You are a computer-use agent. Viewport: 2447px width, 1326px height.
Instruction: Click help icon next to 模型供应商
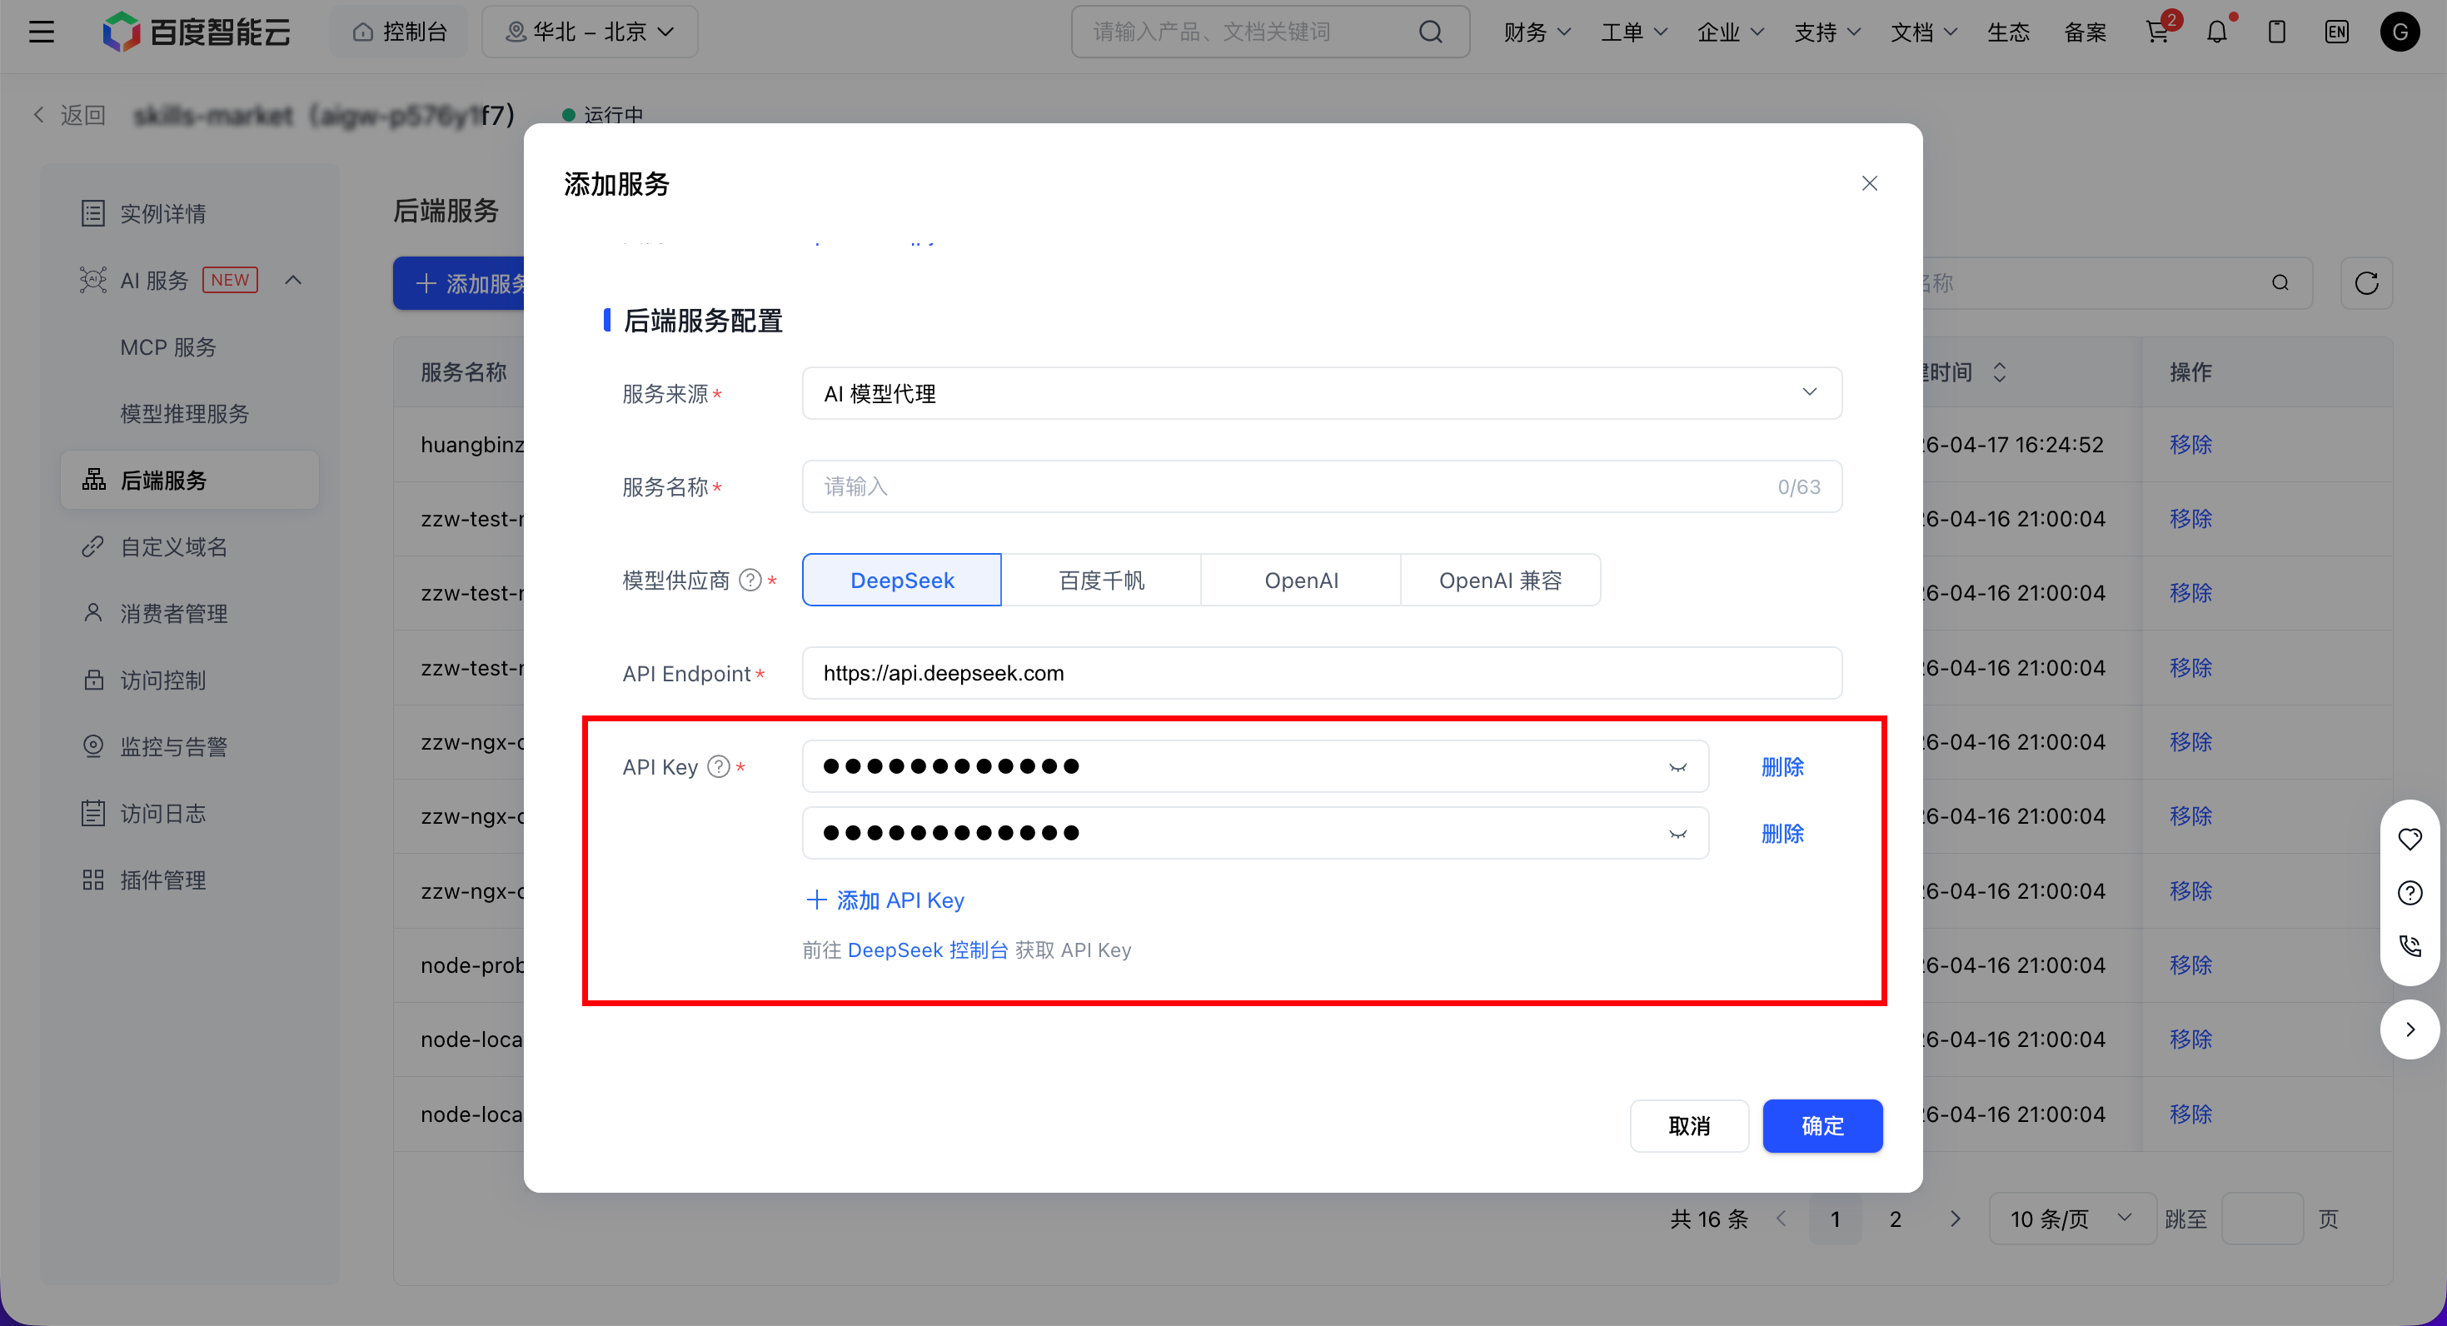(750, 580)
